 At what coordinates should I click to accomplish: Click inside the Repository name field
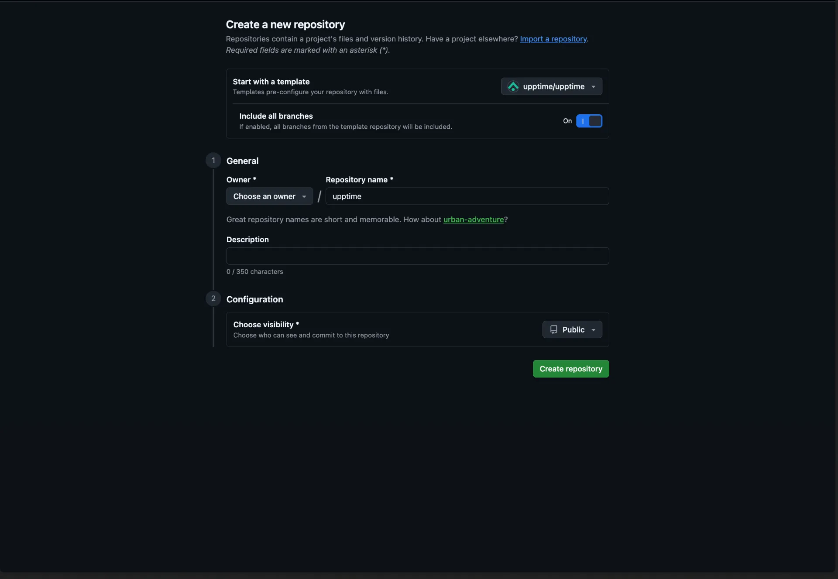[x=467, y=196]
